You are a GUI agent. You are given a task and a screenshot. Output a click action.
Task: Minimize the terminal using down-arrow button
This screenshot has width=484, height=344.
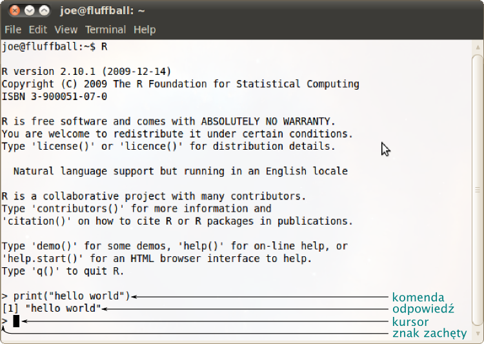[29, 11]
